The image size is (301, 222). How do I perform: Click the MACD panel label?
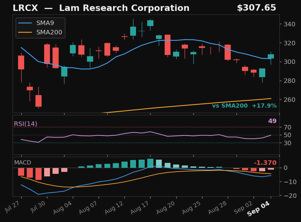coord(23,163)
